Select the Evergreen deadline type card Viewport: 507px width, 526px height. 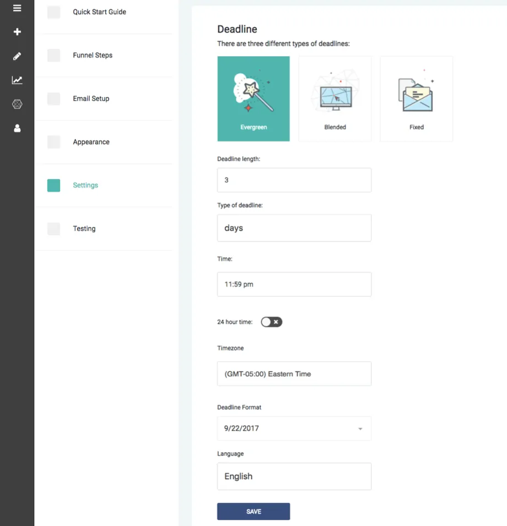(253, 99)
